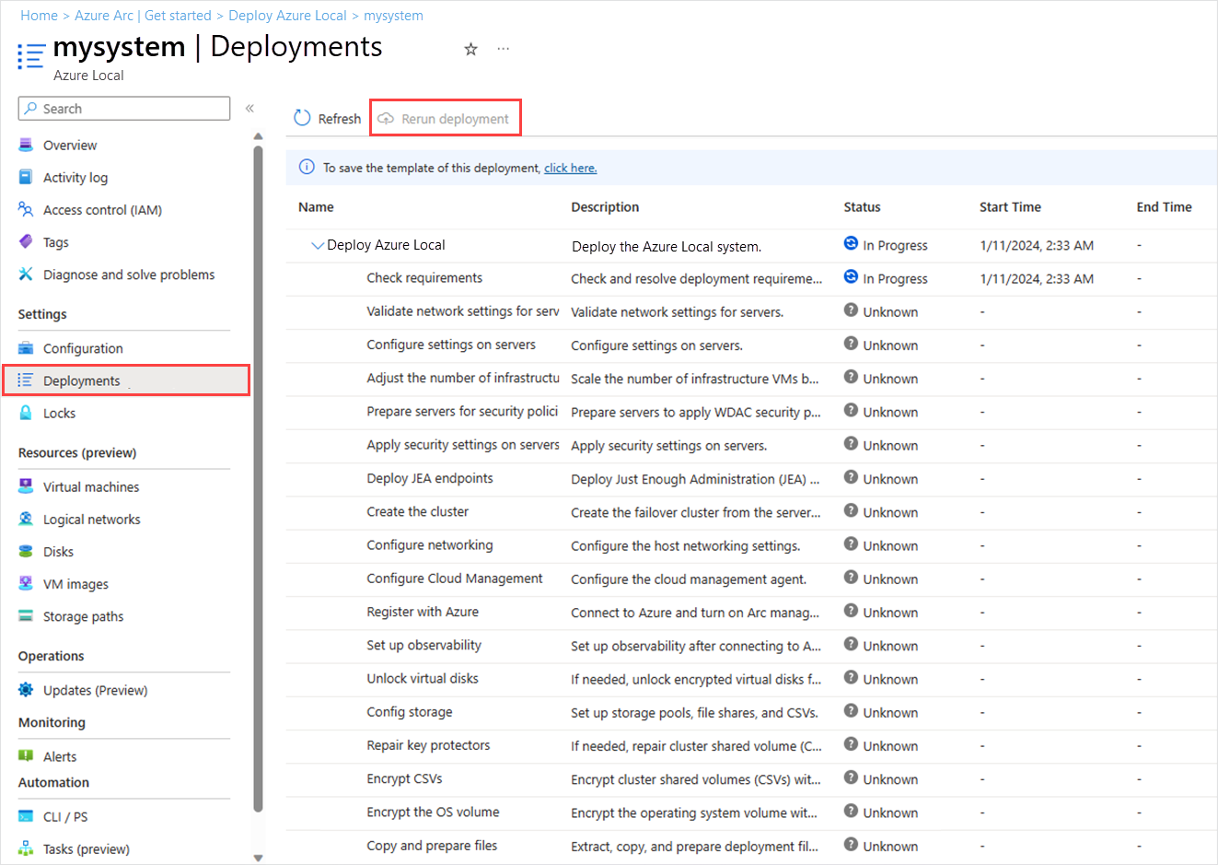Select the Activity log icon

[x=27, y=177]
